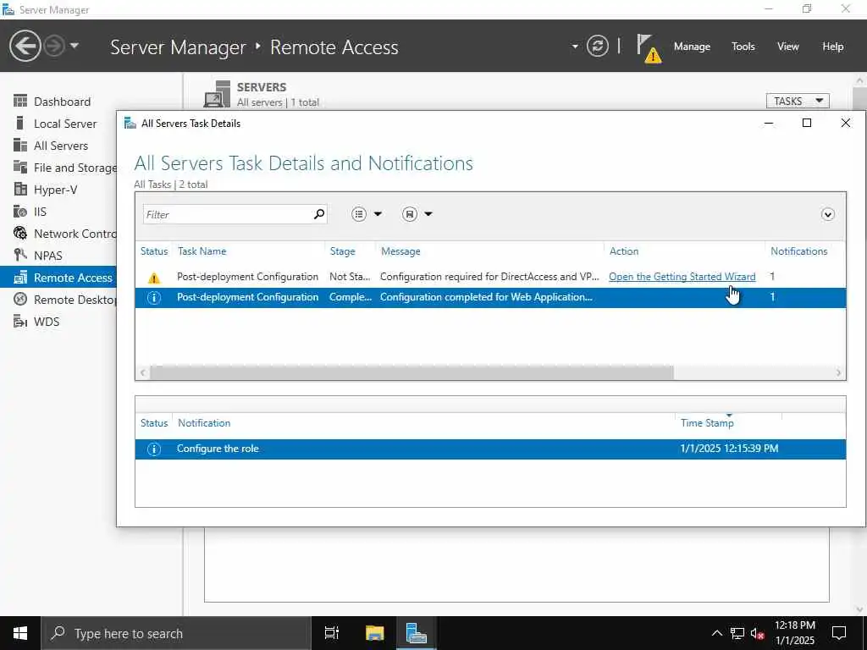Select the Configure the role notification
Viewport: 867px width, 650px height.
pyautogui.click(x=490, y=449)
